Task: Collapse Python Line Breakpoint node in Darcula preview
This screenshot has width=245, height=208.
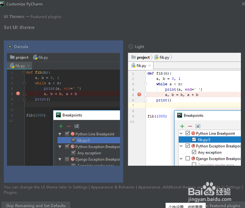Action: click(60, 134)
